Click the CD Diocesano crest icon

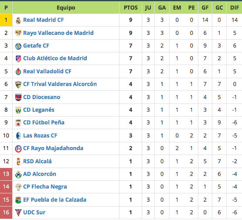(18, 97)
